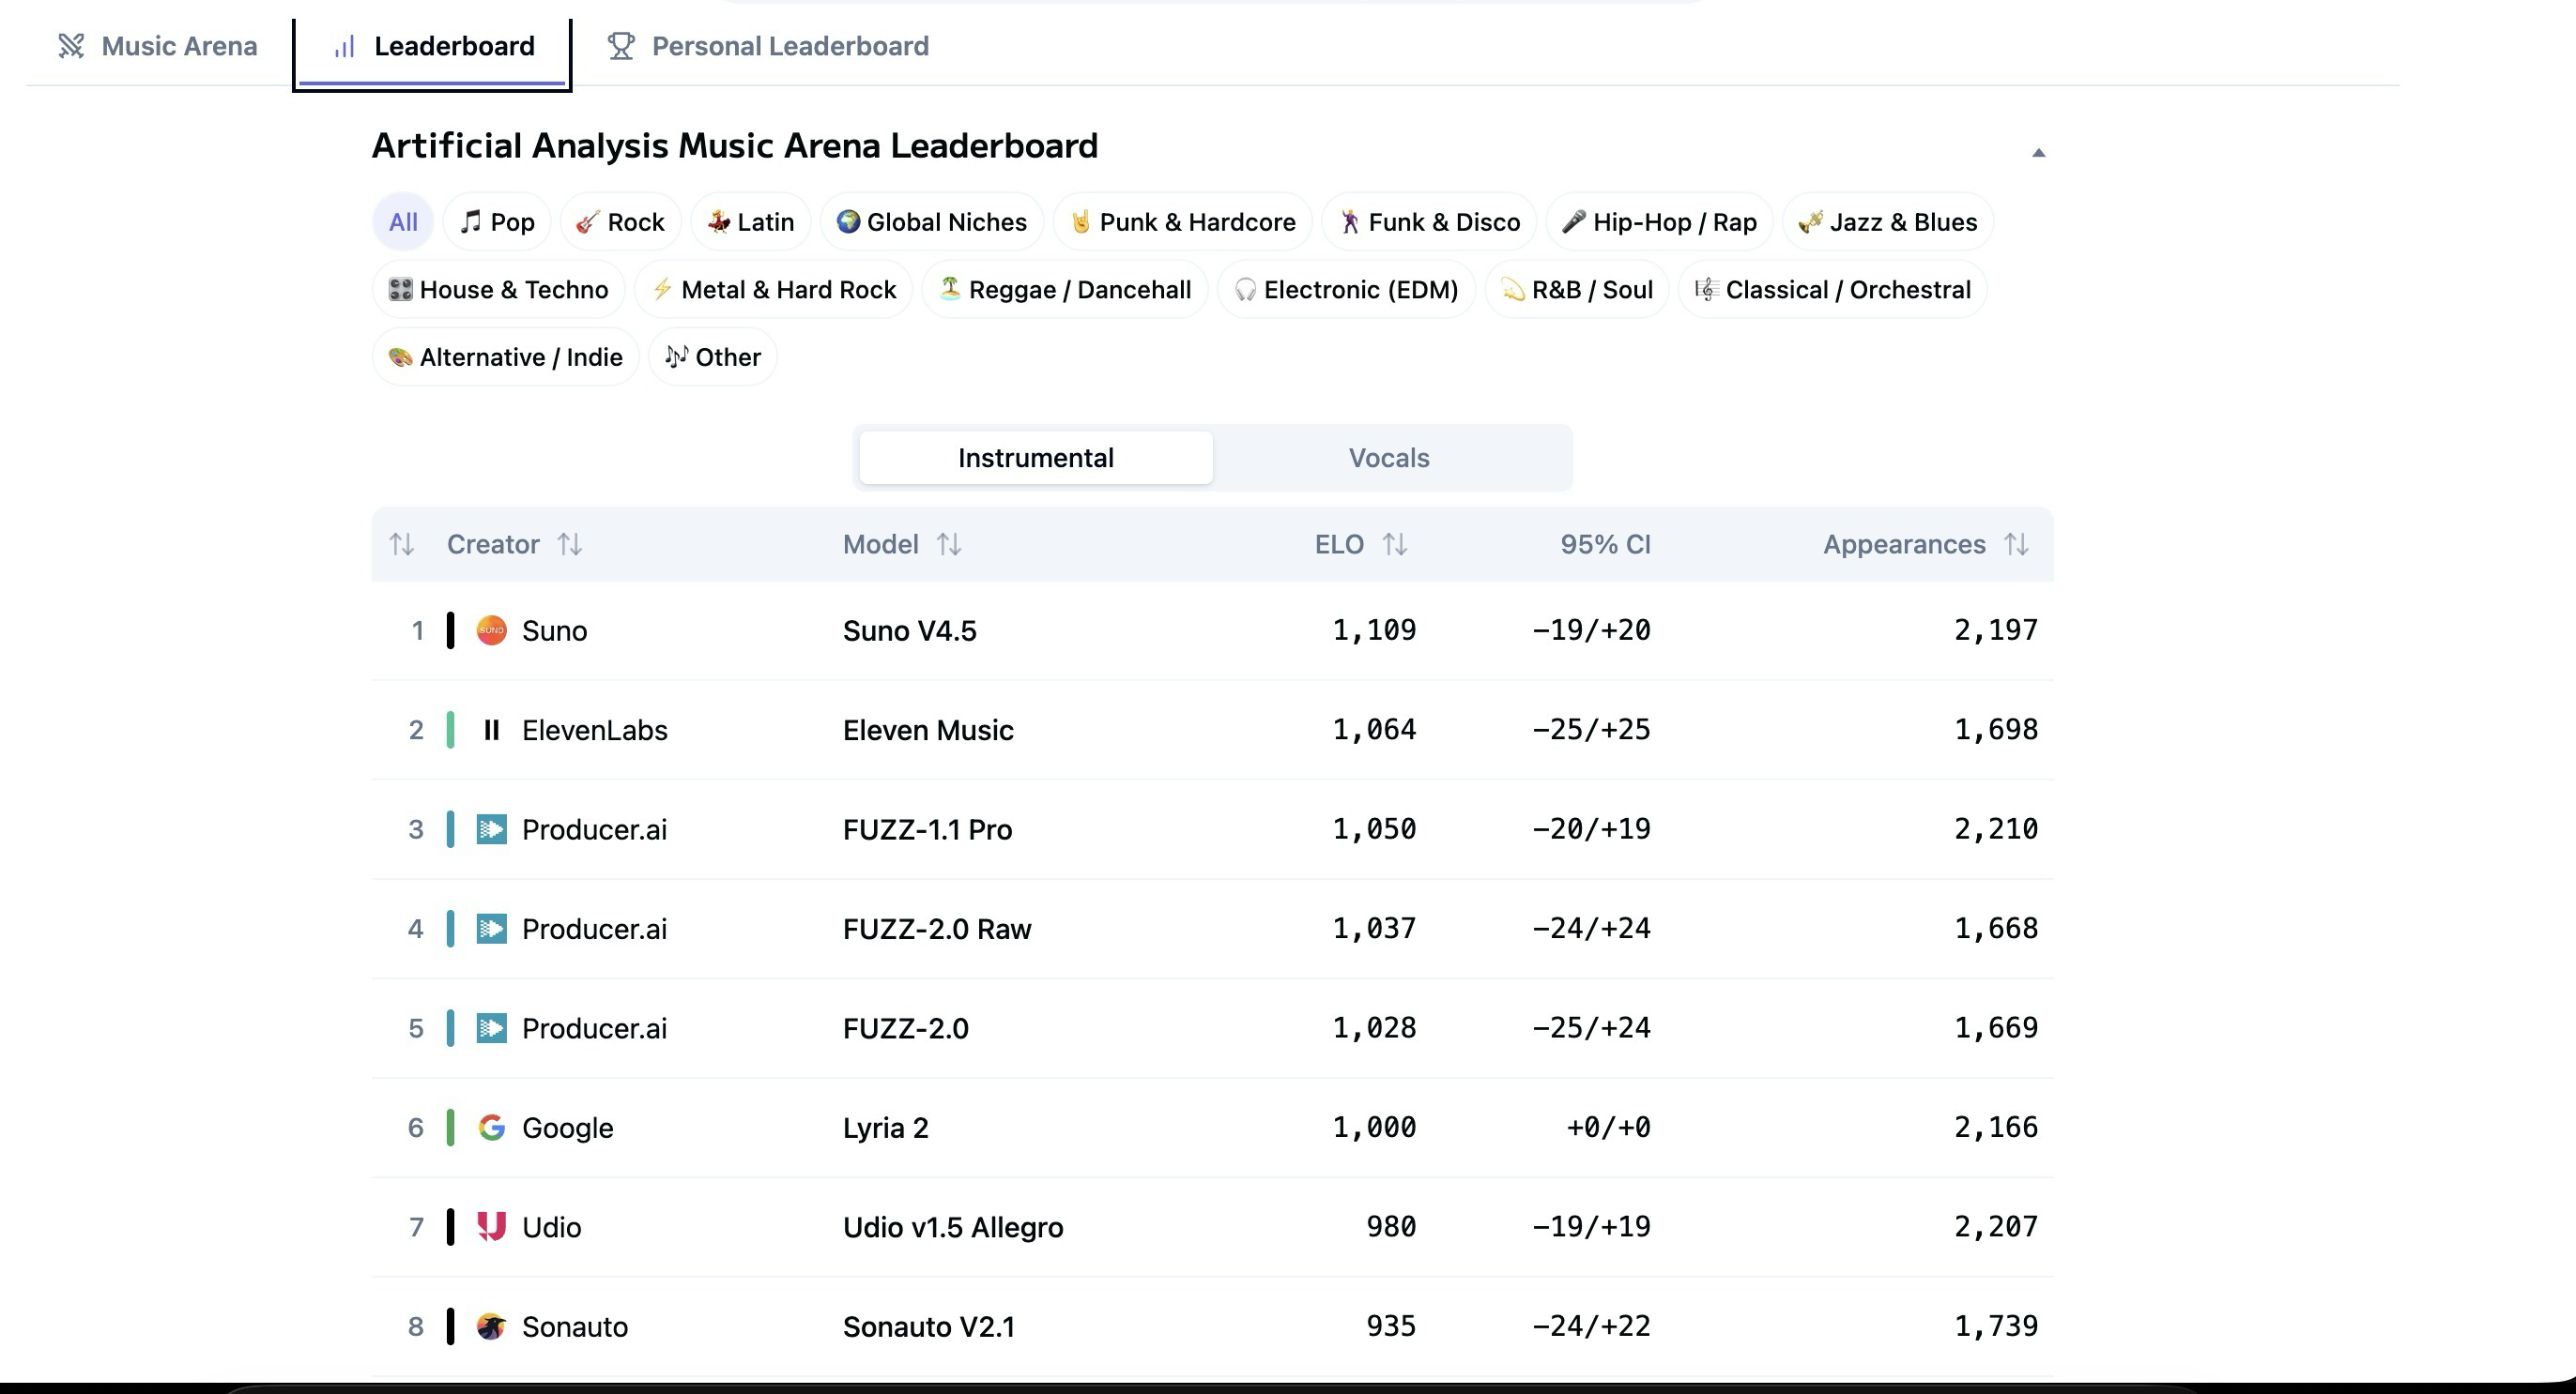Click the Sonauto logo icon
The image size is (2576, 1394).
[491, 1327]
